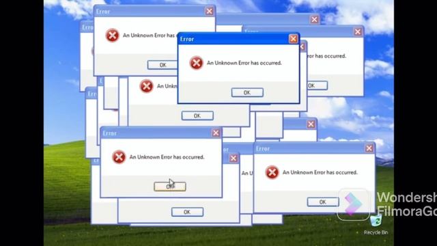
Task: Click the error icon in the dialog under the mouse pointer
Action: coord(119,157)
